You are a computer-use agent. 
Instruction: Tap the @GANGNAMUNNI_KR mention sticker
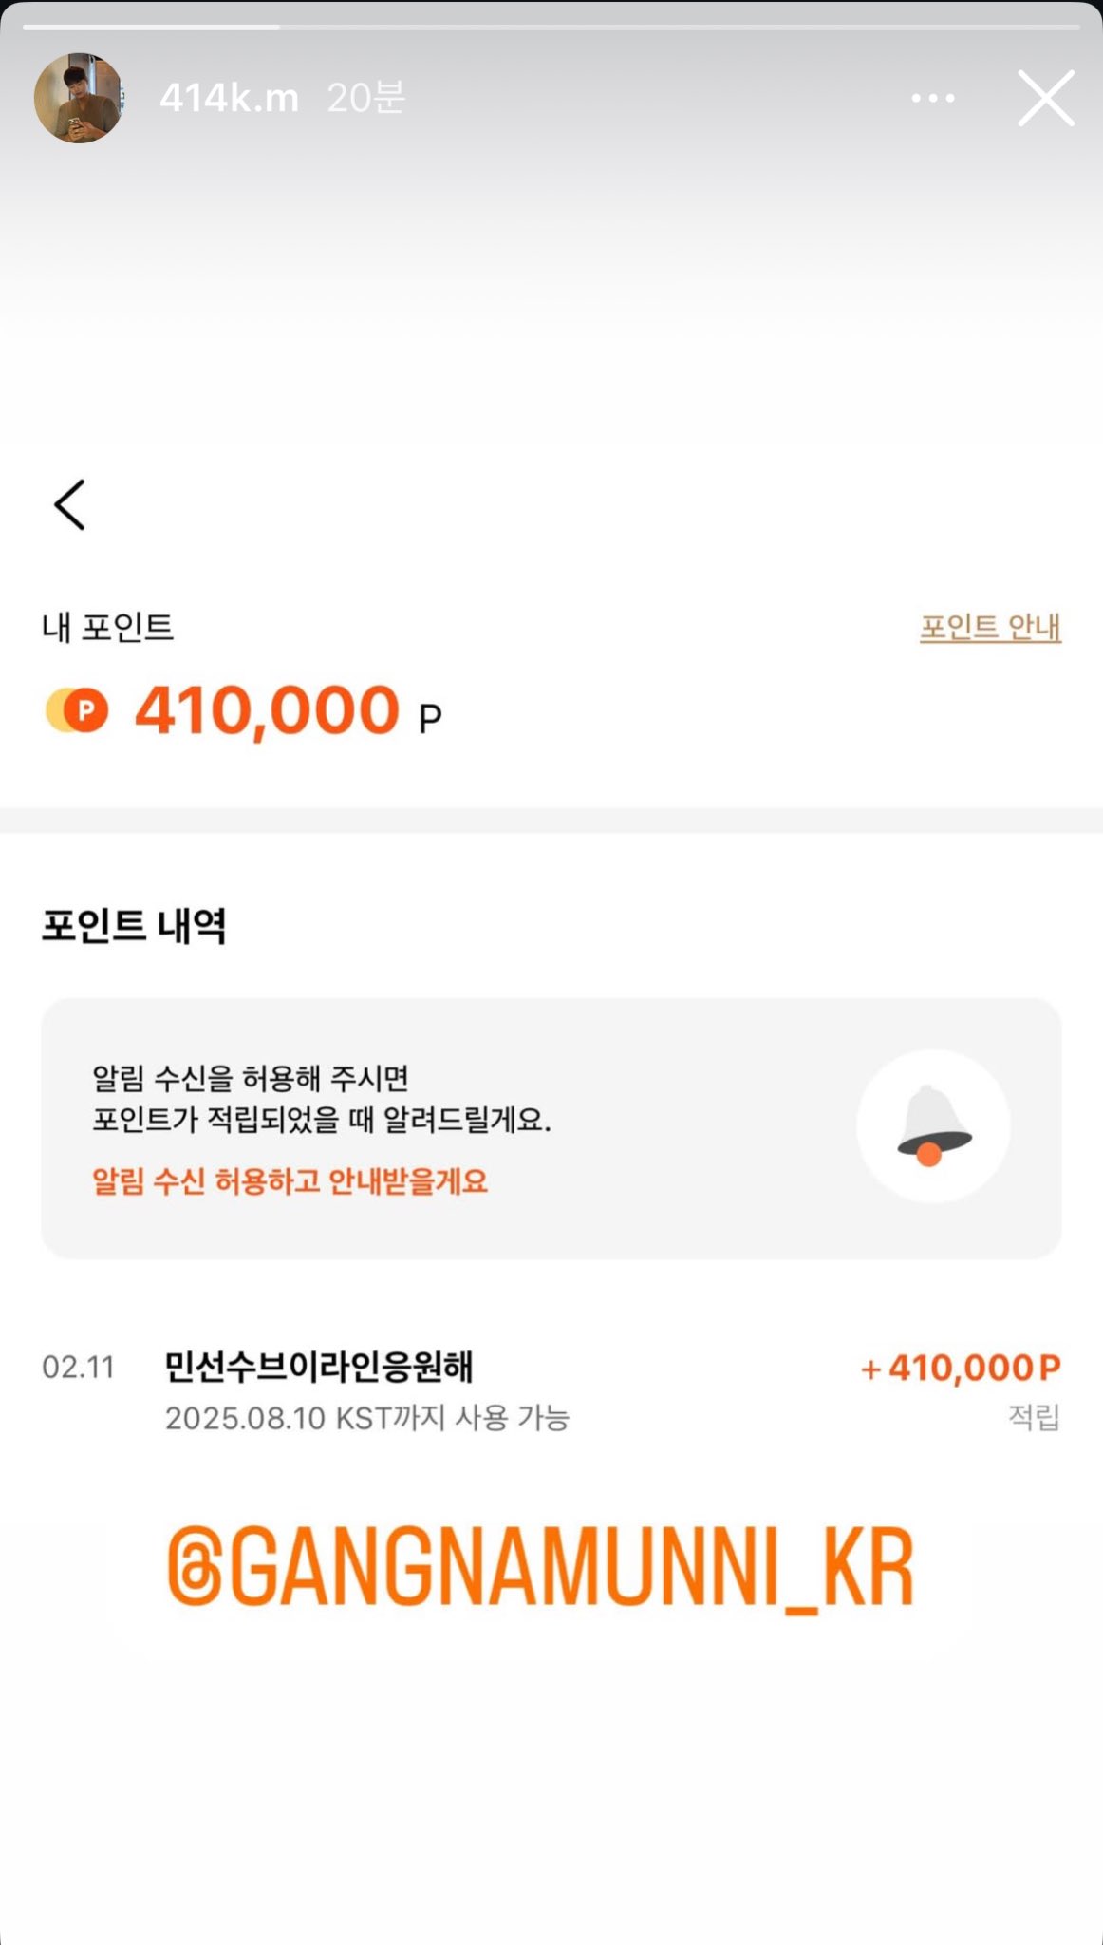[540, 1567]
